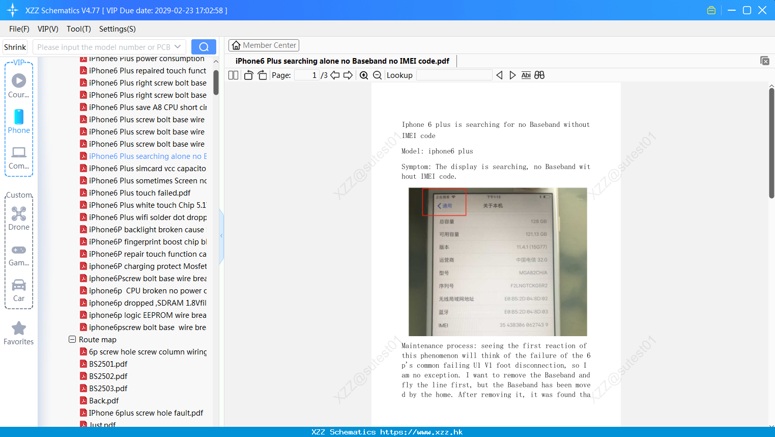Open the Tool(T) menu
Viewport: 775px width, 437px height.
click(79, 29)
